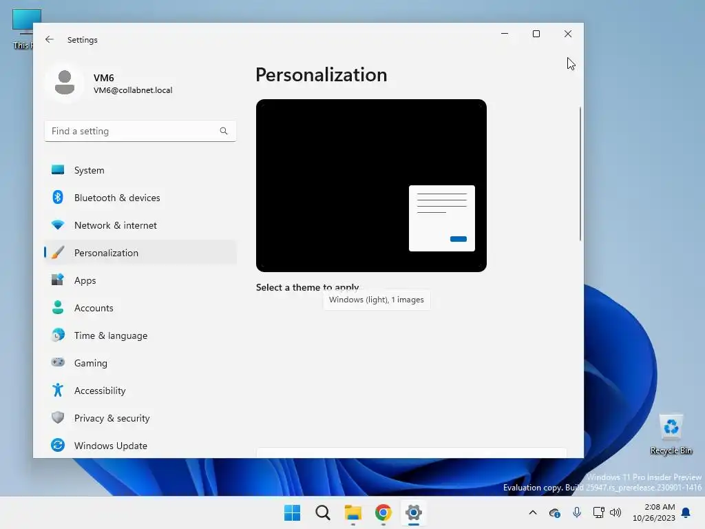Launch Google Chrome from the taskbar
705x529 pixels.
[383, 512]
